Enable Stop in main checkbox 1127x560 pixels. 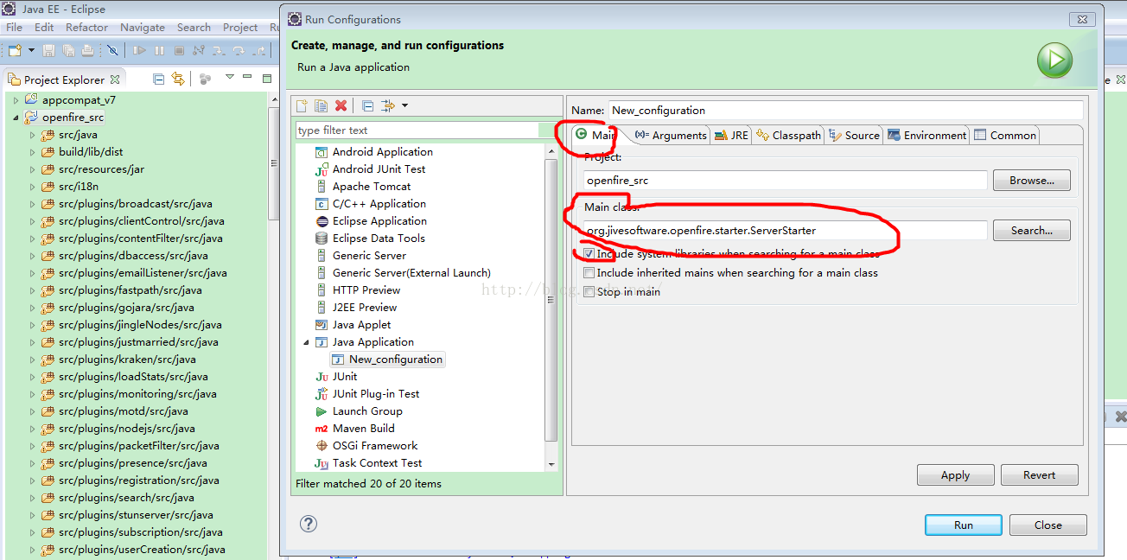tap(589, 292)
